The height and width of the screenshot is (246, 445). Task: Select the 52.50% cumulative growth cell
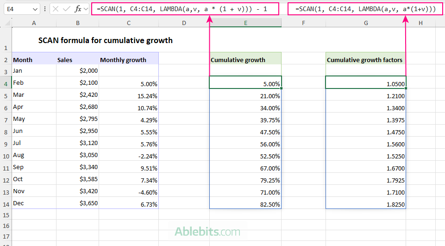point(245,155)
